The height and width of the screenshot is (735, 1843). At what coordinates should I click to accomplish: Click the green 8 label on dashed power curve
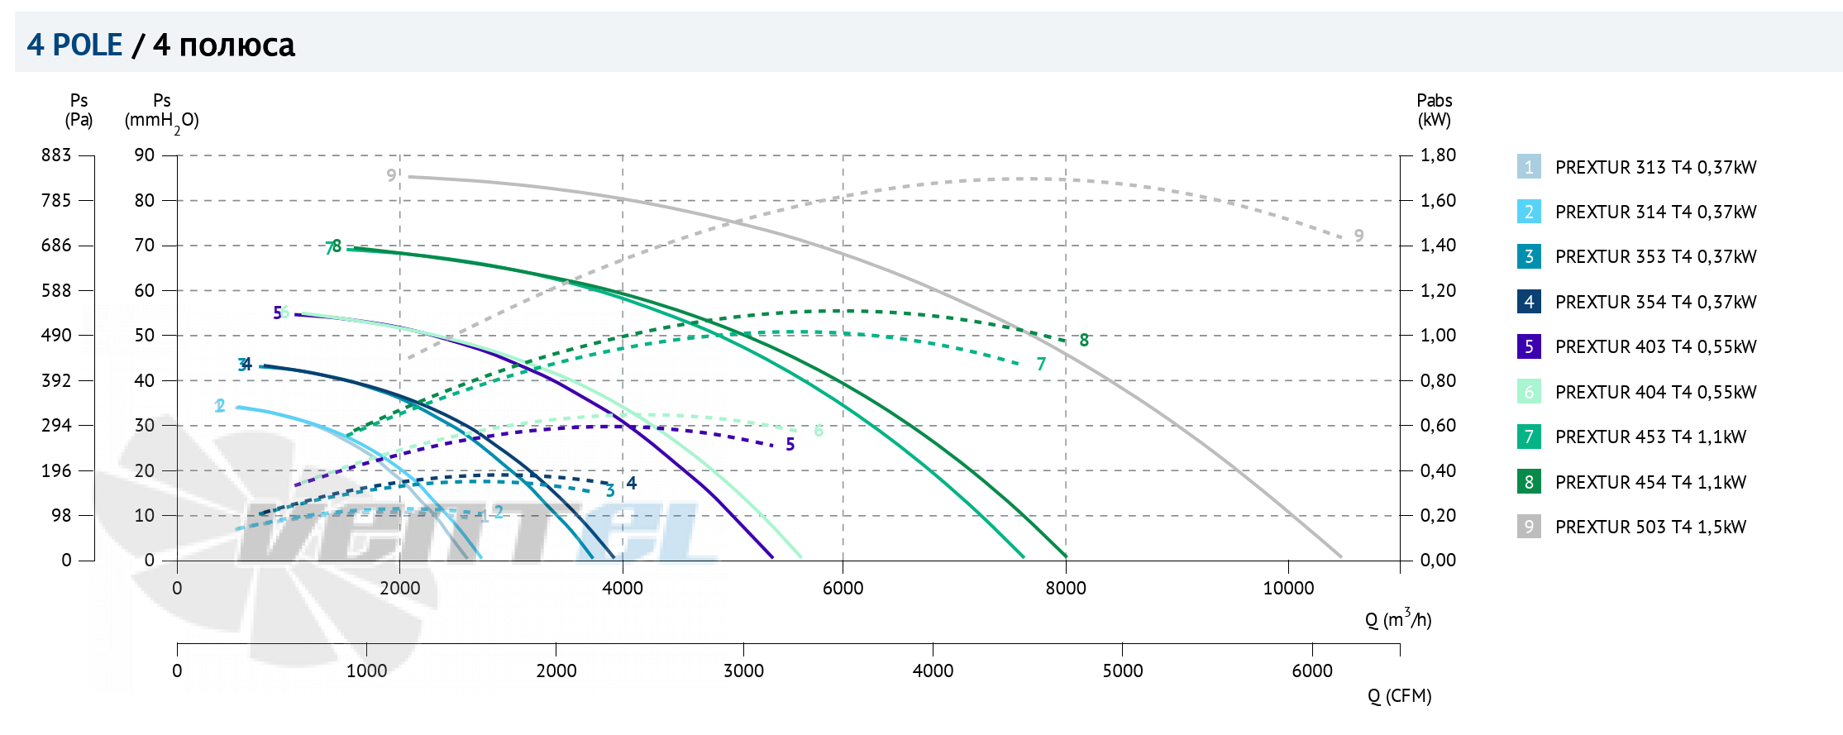pyautogui.click(x=1084, y=340)
